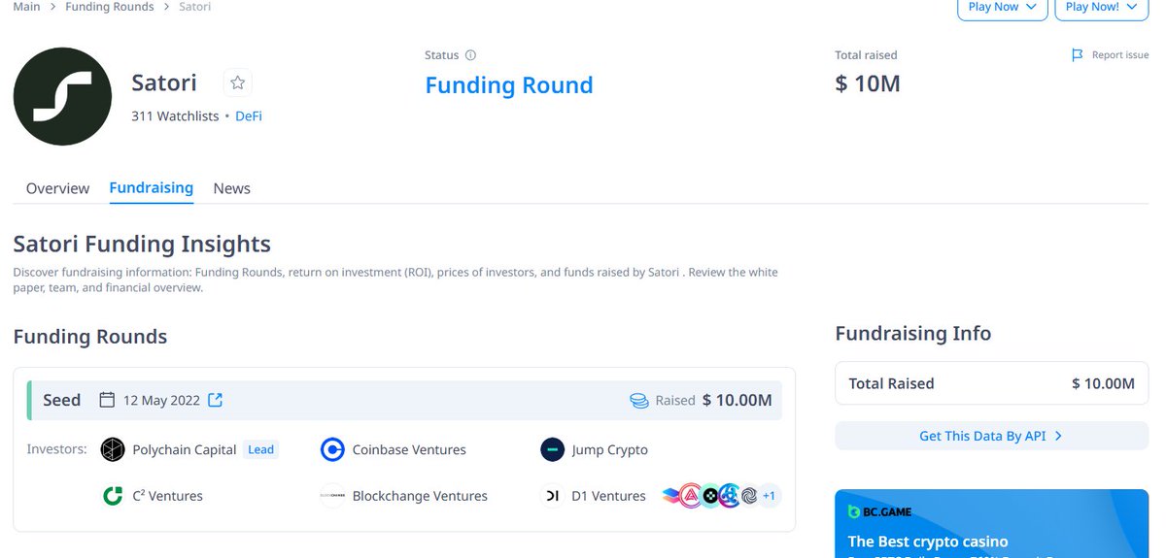Expand the first Play Now dropdown

click(x=1003, y=7)
